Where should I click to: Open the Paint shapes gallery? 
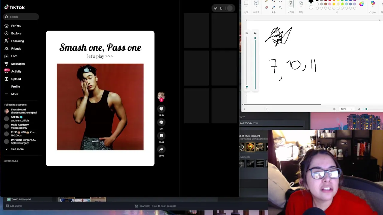(301, 3)
